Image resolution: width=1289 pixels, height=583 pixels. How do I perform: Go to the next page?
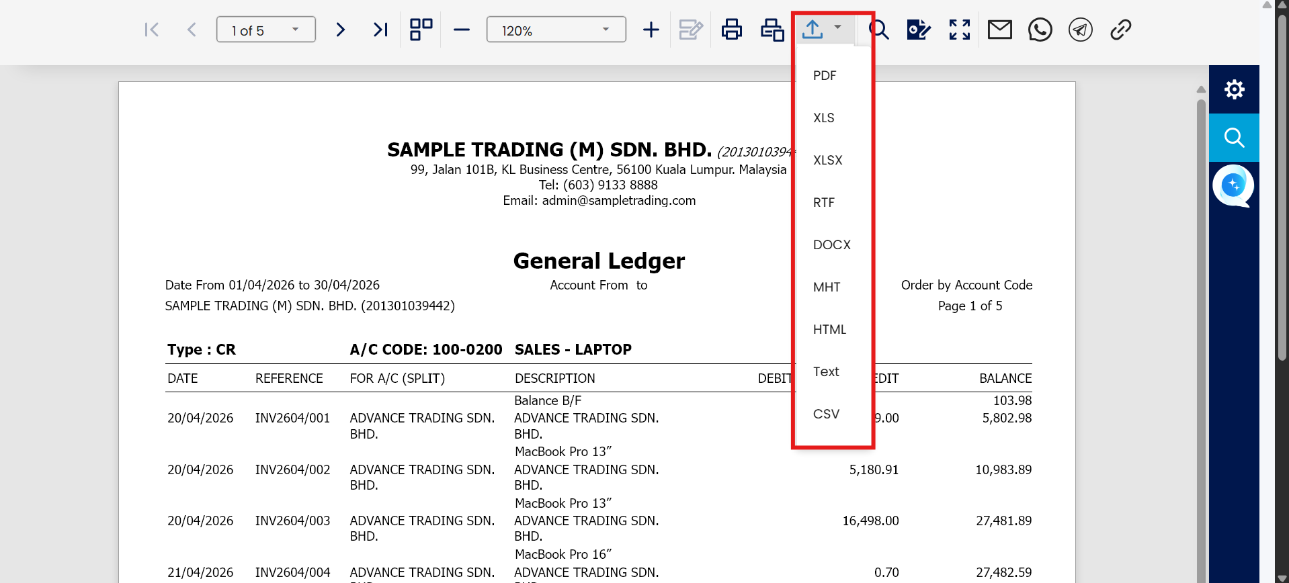[341, 30]
